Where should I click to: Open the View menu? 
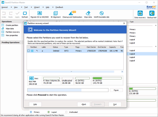point(16,7)
